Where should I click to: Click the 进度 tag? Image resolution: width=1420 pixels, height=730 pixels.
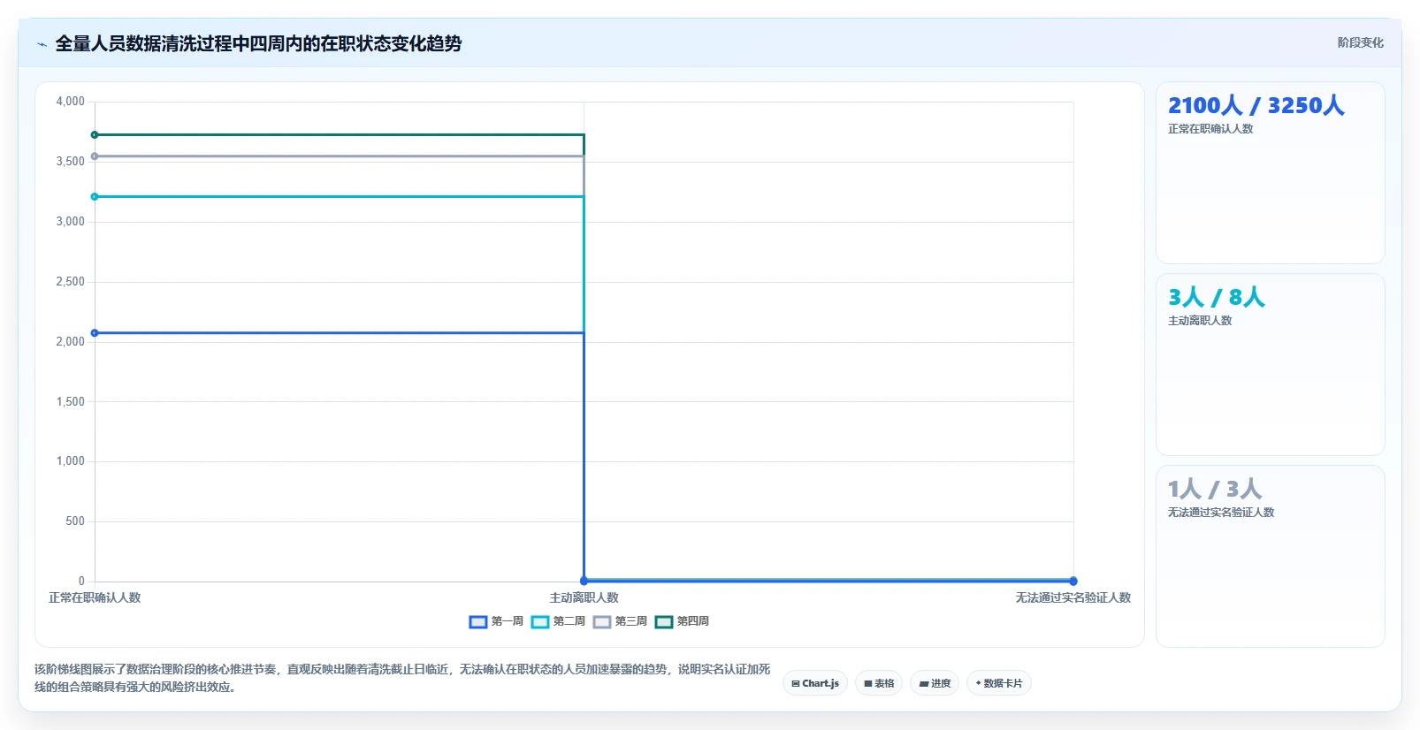935,683
